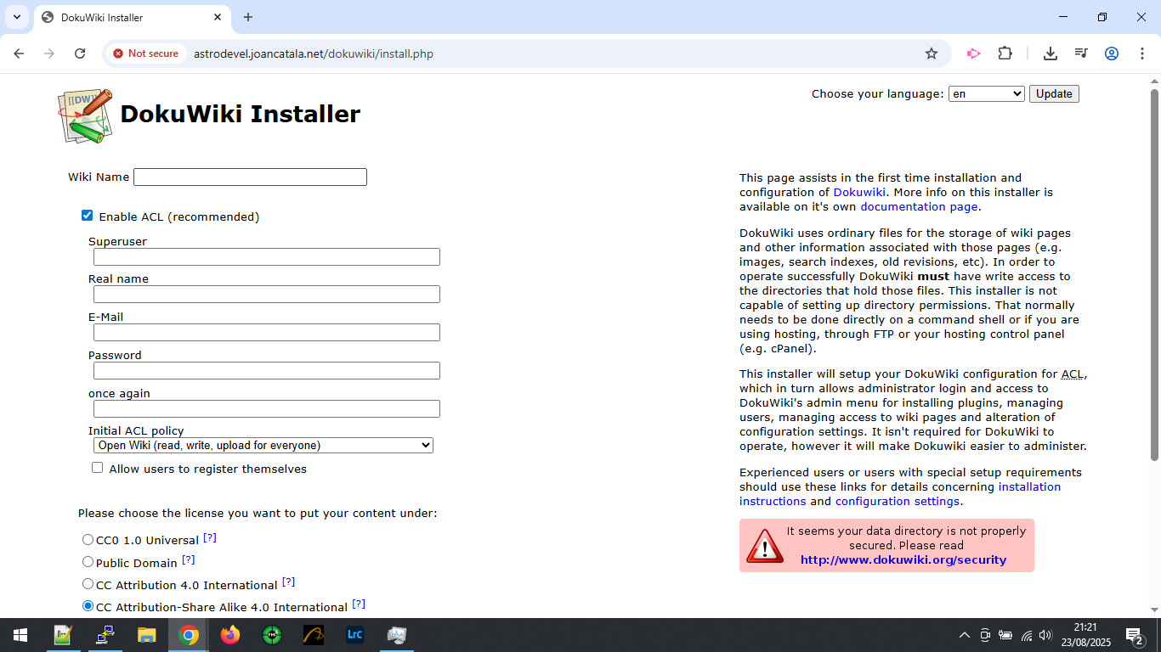Open the Windows Start menu

[x=20, y=635]
